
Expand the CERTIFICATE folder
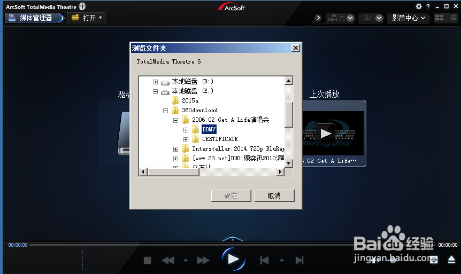click(186, 139)
